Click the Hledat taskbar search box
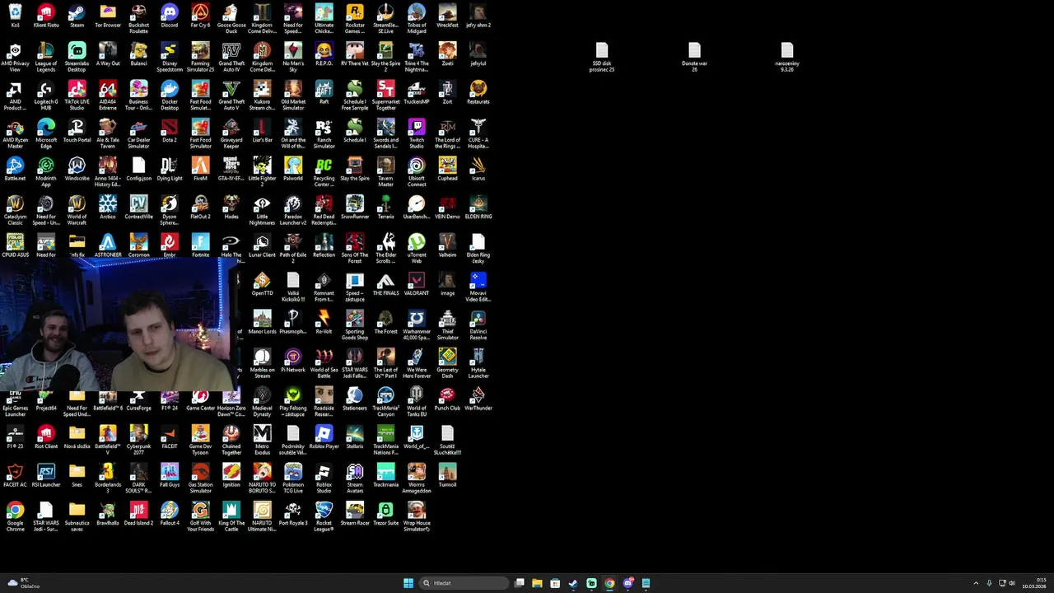Viewport: 1054px width, 593px height. tap(464, 583)
